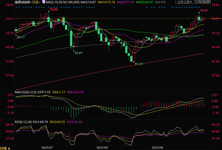Toggle the grayed MA100 line label
The height and width of the screenshot is (150, 222).
click(x=160, y=2)
